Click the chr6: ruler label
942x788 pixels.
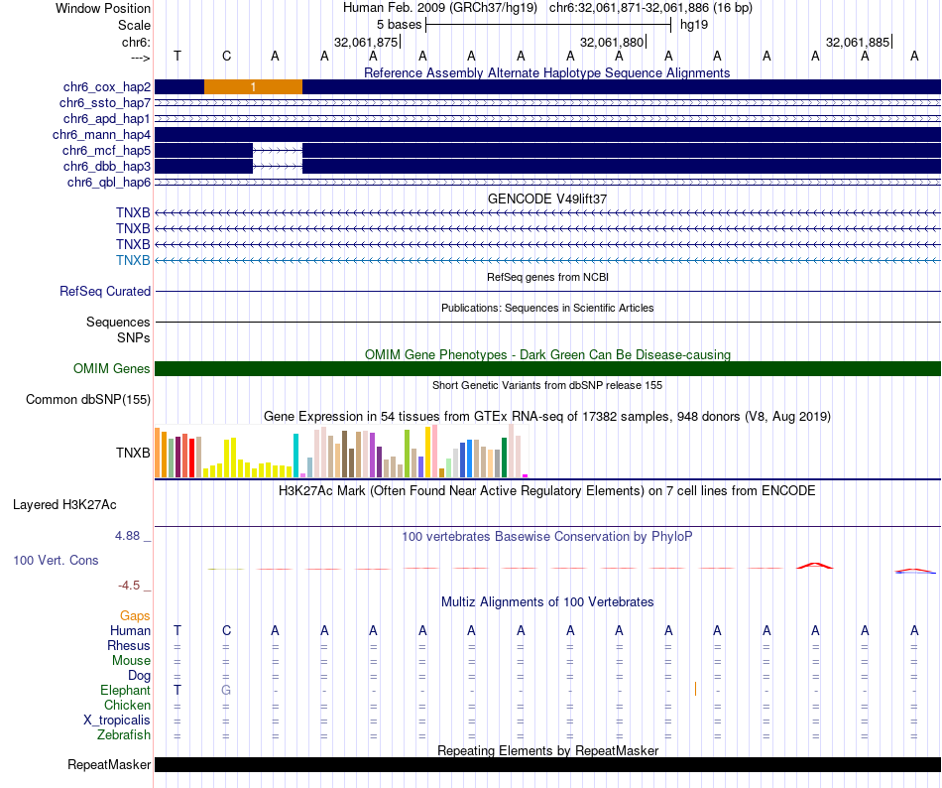pyautogui.click(x=136, y=42)
